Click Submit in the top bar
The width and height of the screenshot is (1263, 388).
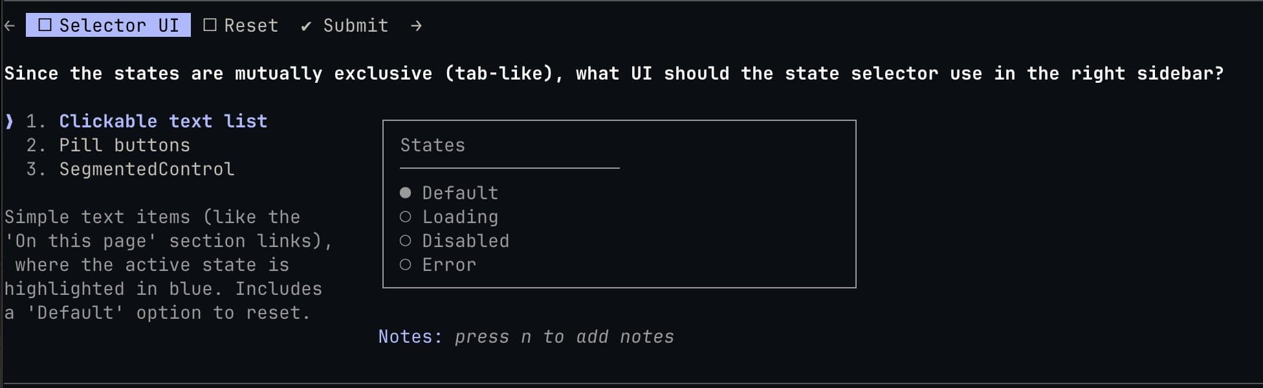click(355, 25)
